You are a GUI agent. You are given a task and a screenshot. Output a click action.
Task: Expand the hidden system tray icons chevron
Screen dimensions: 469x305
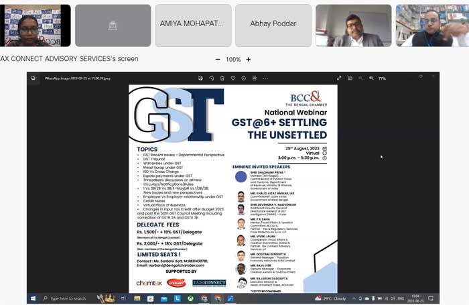pyautogui.click(x=354, y=298)
